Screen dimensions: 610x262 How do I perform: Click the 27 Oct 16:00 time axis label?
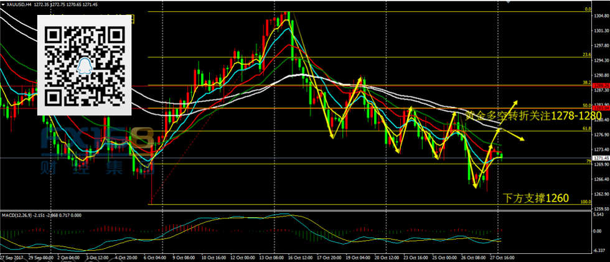[x=504, y=257]
